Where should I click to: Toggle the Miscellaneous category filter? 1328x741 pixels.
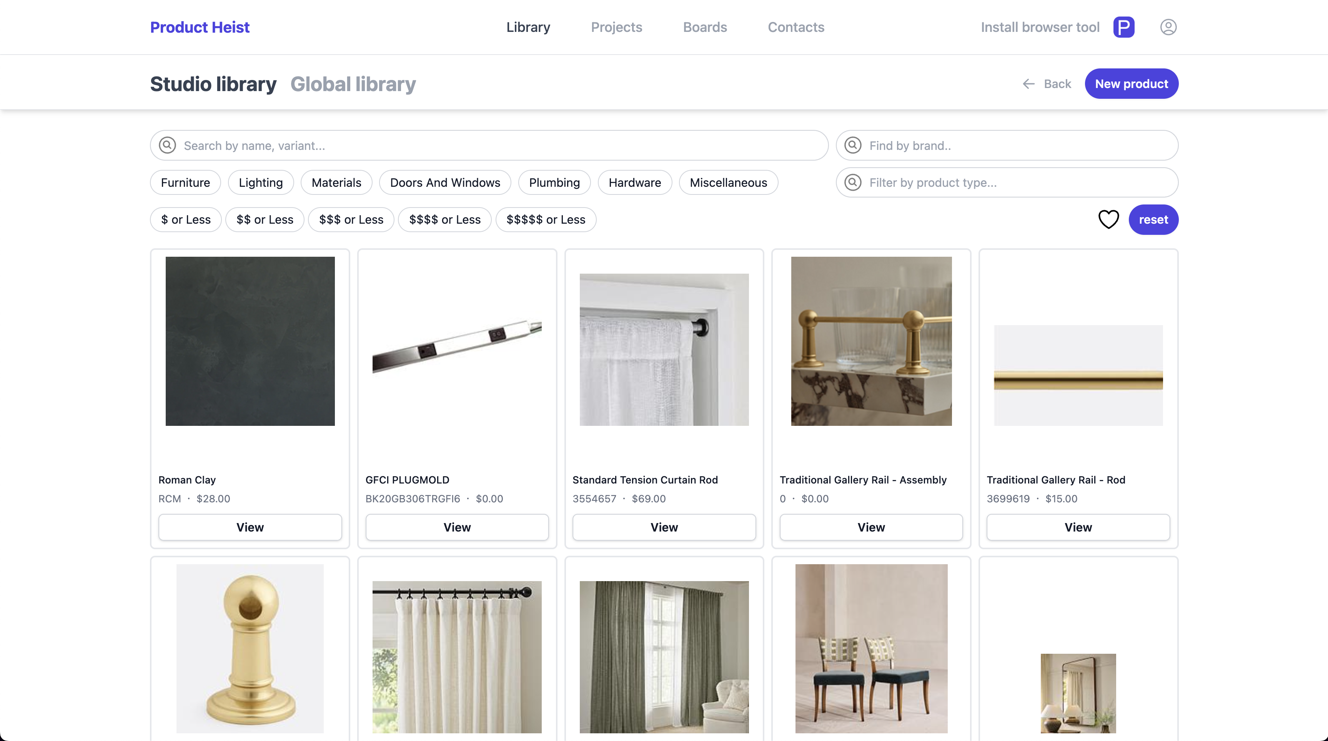(x=728, y=183)
